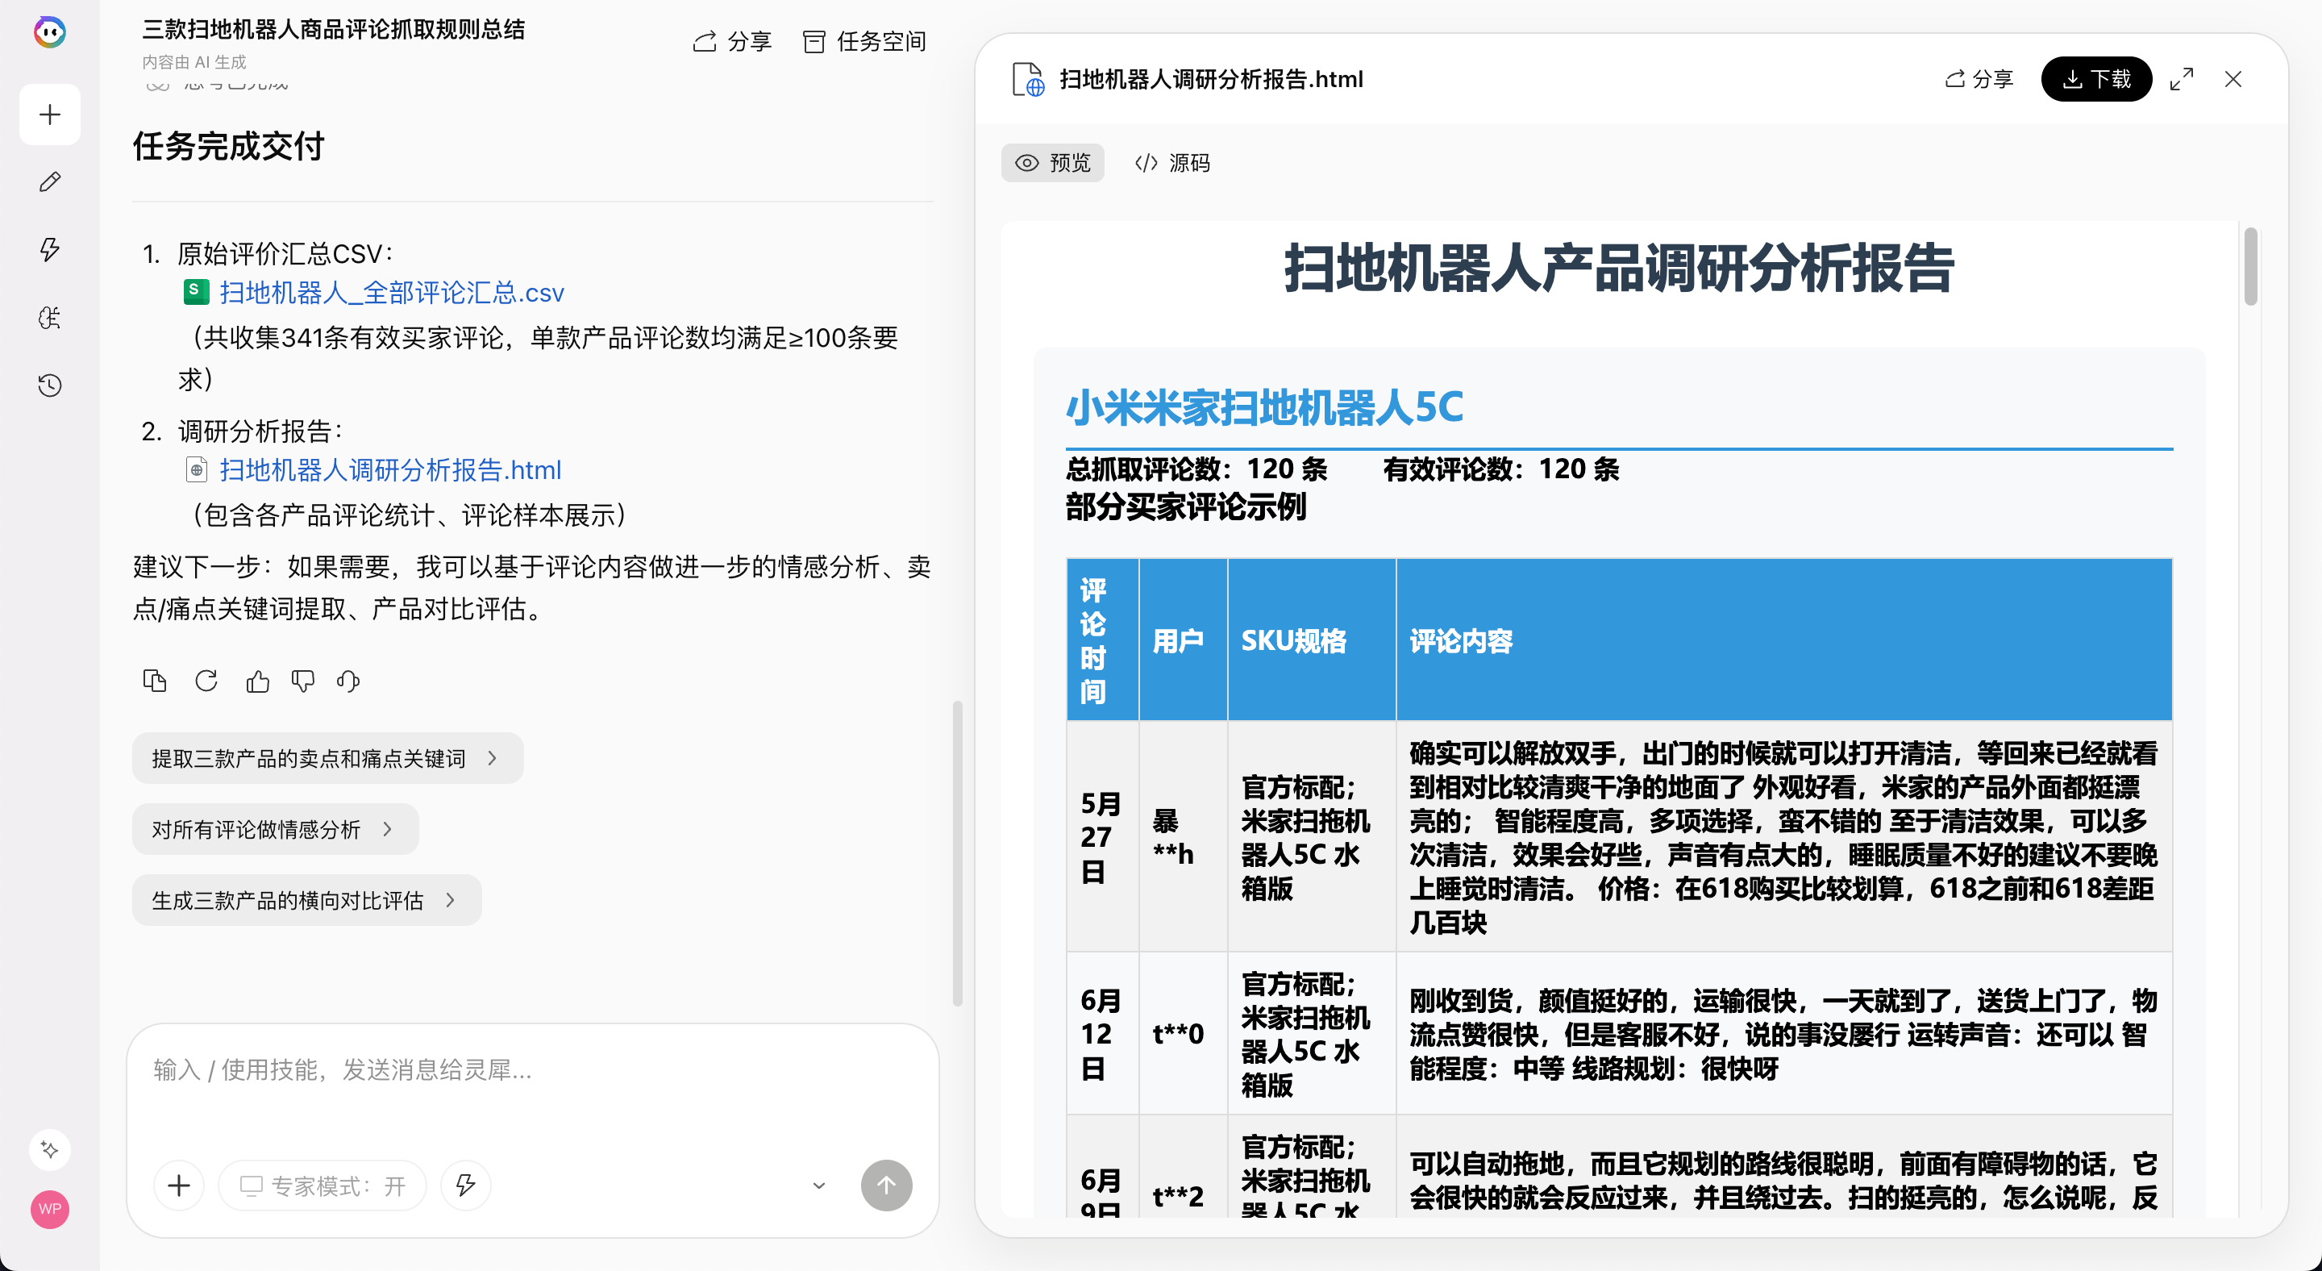Toggle 专家模式 expert mode
Image resolution: width=2322 pixels, height=1271 pixels.
(322, 1186)
